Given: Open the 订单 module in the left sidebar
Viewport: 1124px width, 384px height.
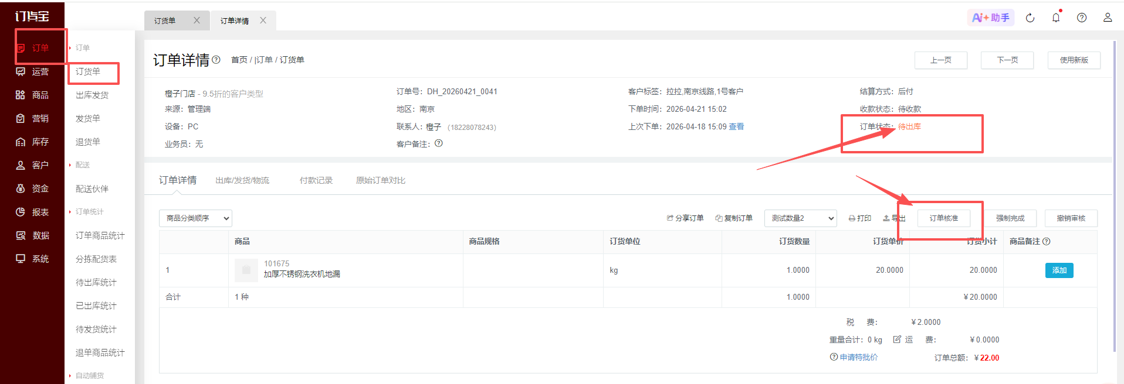Looking at the screenshot, I should (x=32, y=48).
